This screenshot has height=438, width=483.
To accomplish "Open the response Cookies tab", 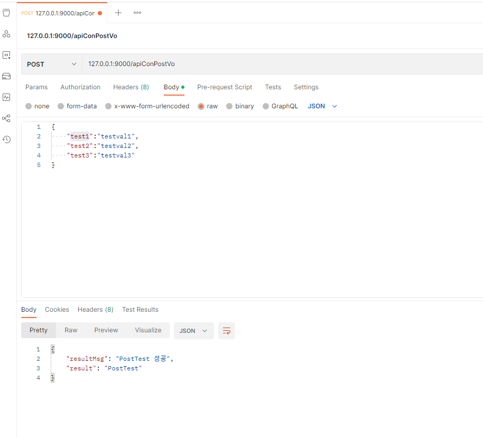I will point(57,310).
